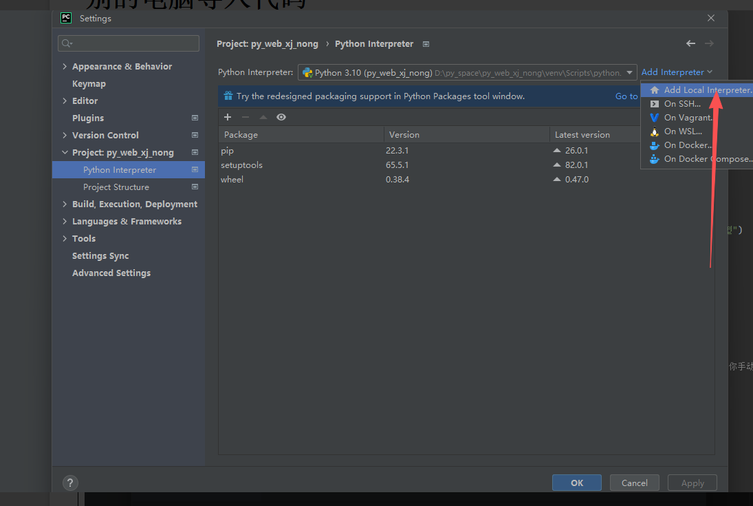This screenshot has width=753, height=506.
Task: Expand Build, Execution, Deployment section
Action: click(65, 204)
